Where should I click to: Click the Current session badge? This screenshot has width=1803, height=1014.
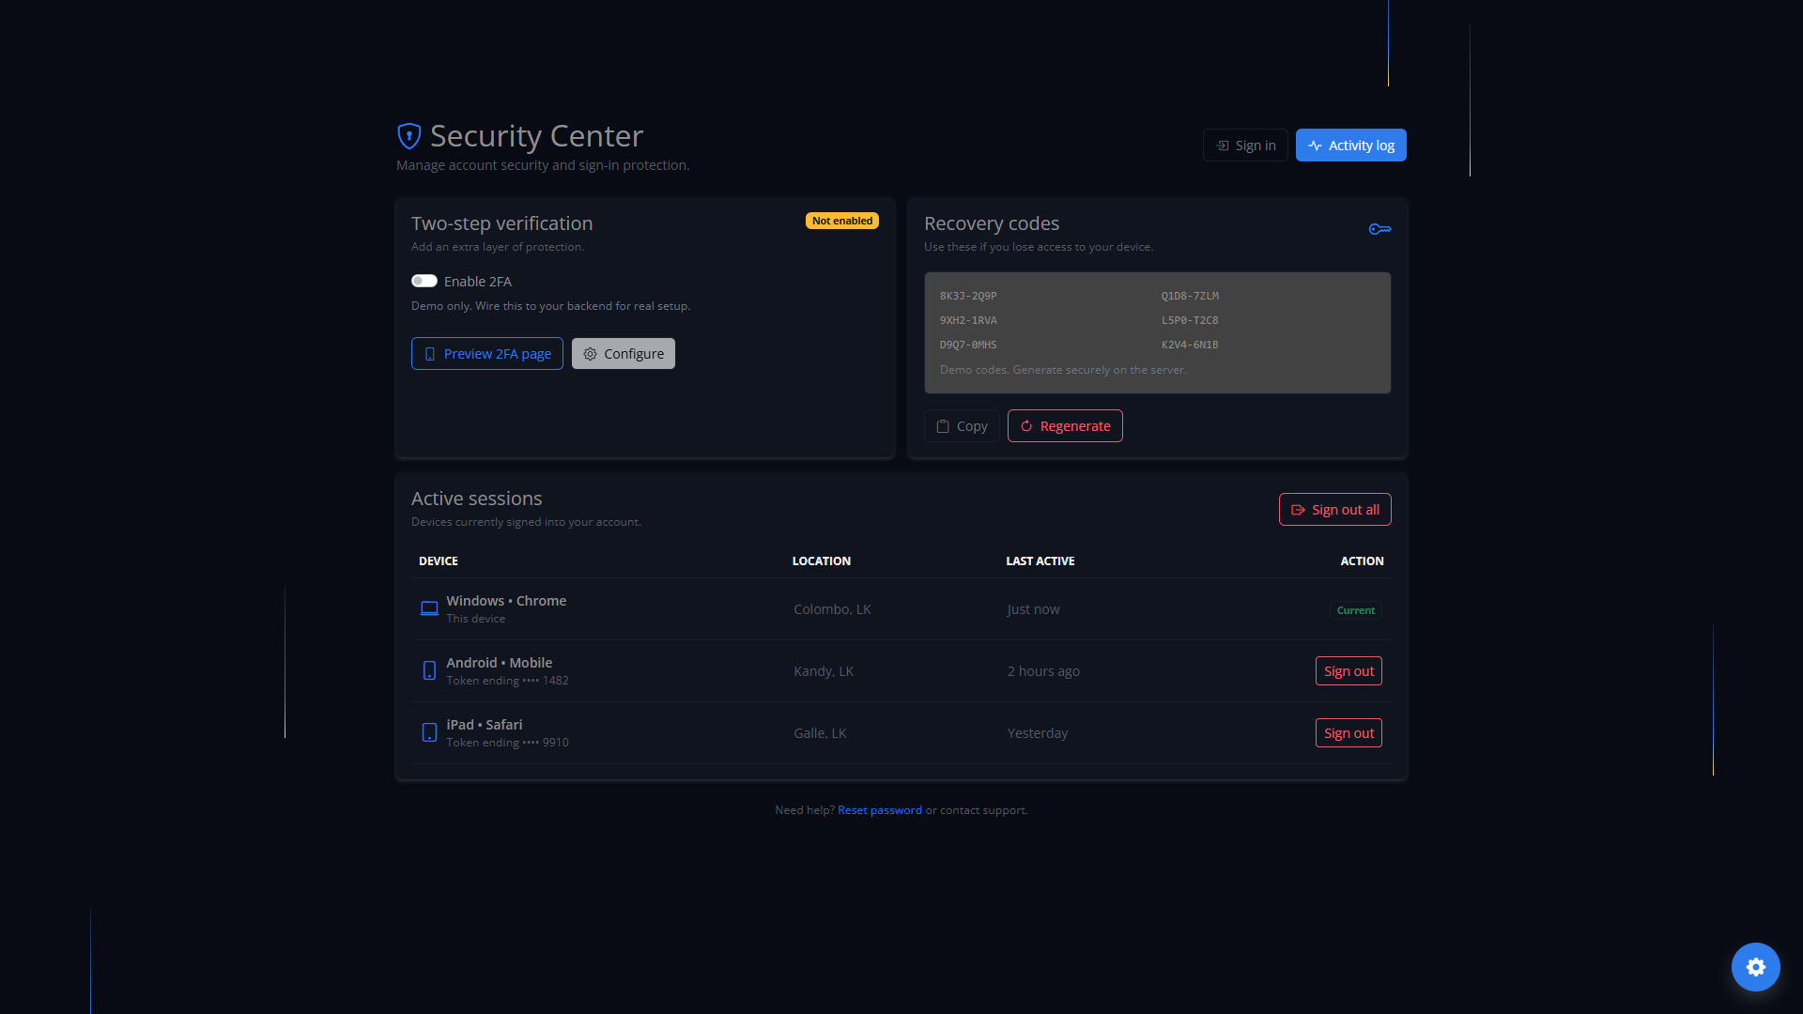point(1355,610)
